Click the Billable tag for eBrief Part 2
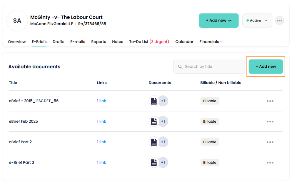Image resolution: width=294 pixels, height=185 pixels. coord(210,142)
